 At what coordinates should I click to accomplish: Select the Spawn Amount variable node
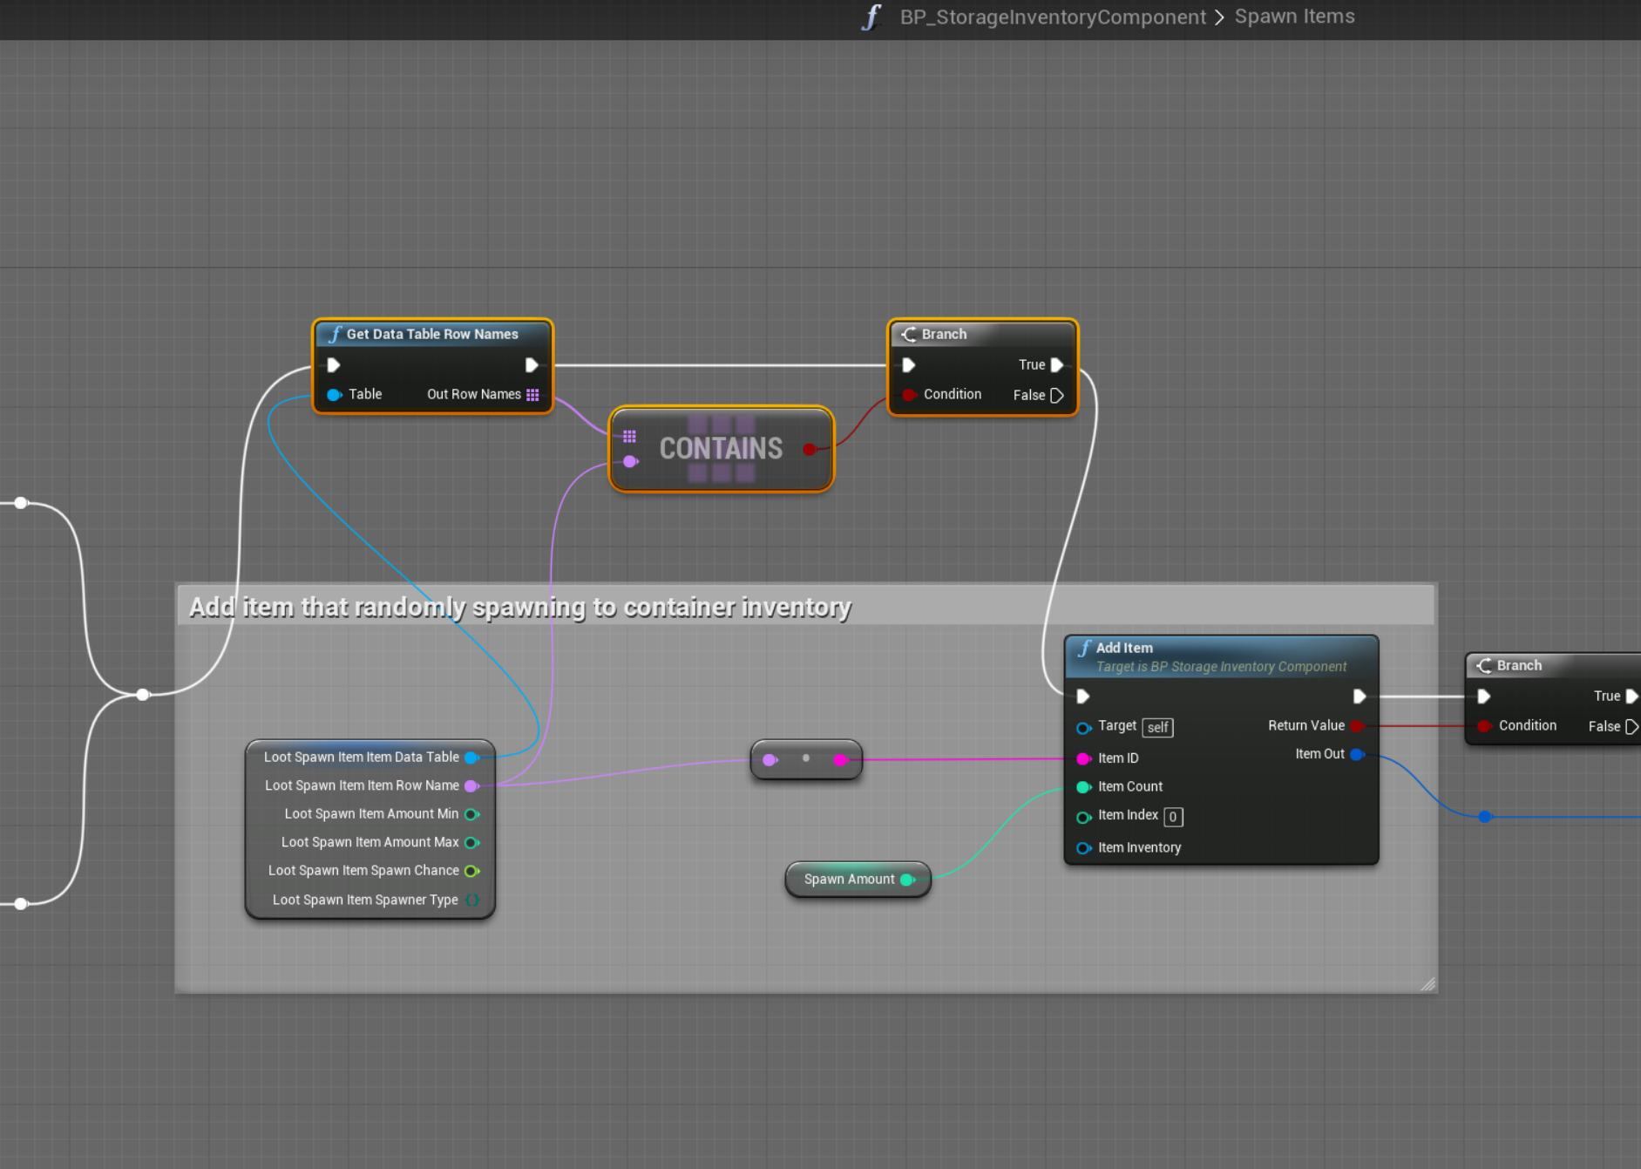pyautogui.click(x=849, y=880)
